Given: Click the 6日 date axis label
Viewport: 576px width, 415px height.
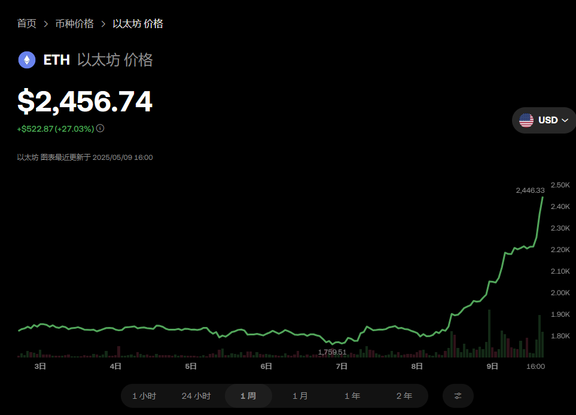Looking at the screenshot, I should [x=266, y=366].
